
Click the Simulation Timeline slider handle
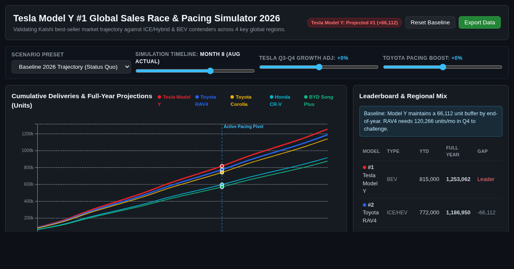pos(210,71)
